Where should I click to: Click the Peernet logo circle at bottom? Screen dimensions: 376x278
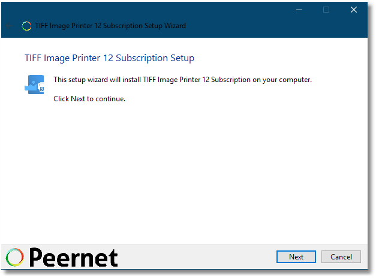(x=14, y=257)
